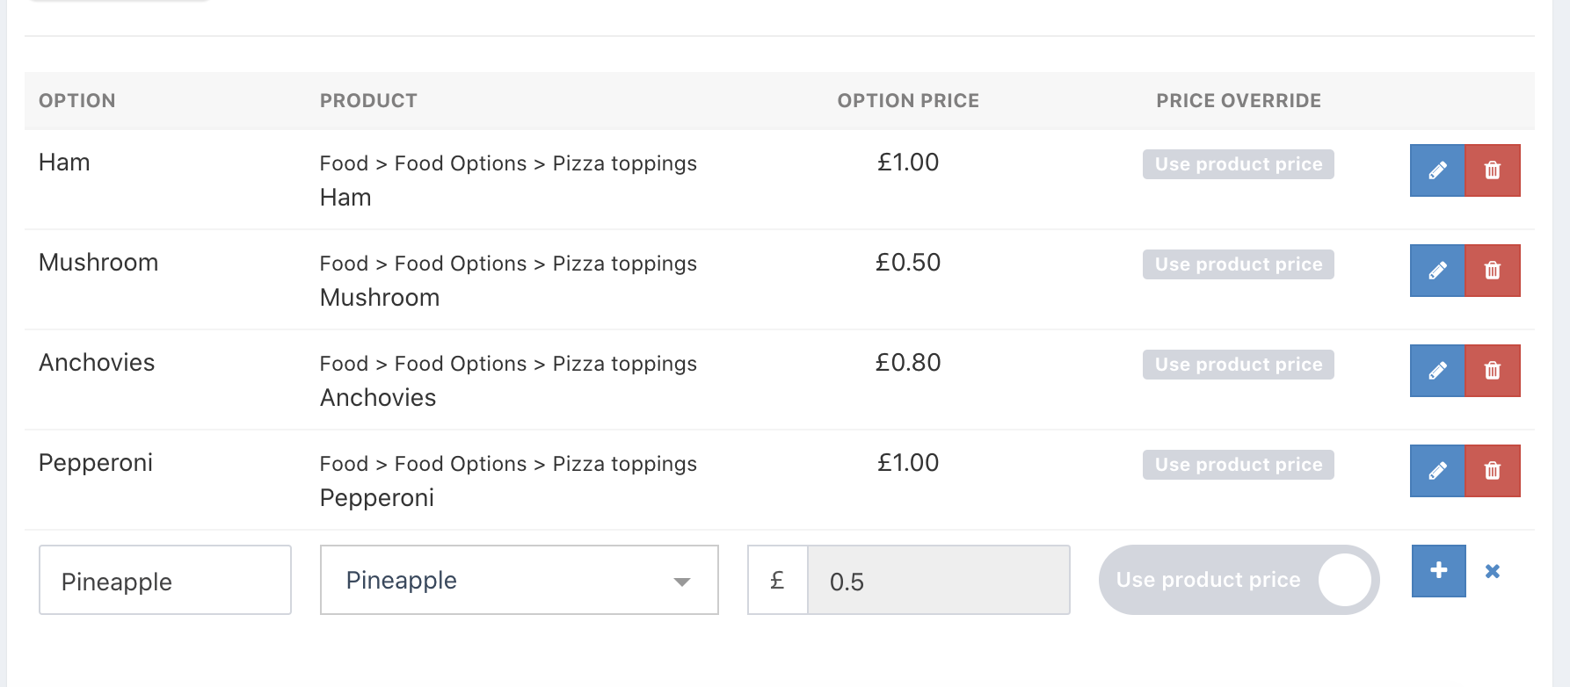Delete the Pepperoni option
This screenshot has width=1570, height=687.
(1493, 471)
